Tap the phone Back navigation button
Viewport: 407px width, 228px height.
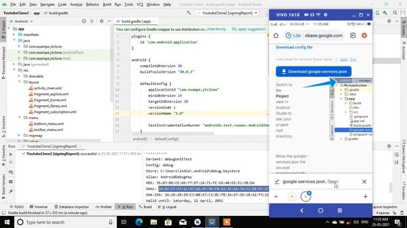point(301,210)
